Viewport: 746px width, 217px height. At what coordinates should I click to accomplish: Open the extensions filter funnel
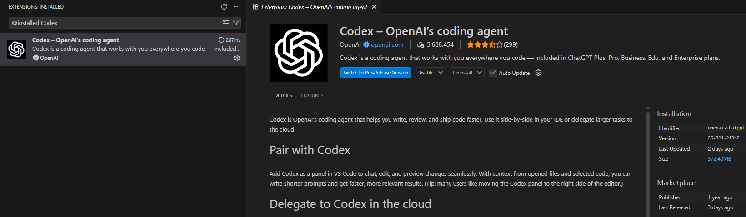(x=236, y=22)
